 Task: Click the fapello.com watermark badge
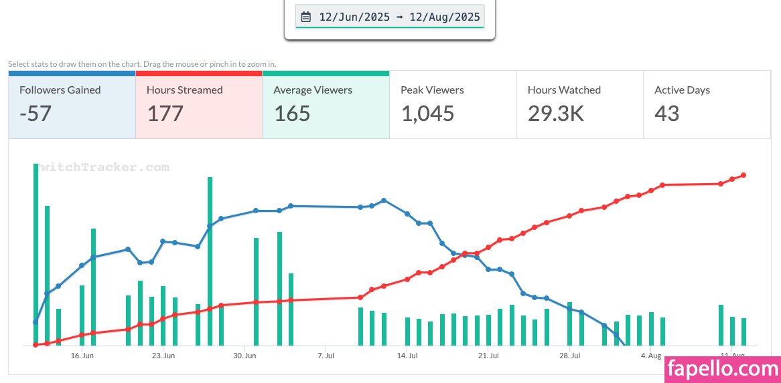(721, 368)
